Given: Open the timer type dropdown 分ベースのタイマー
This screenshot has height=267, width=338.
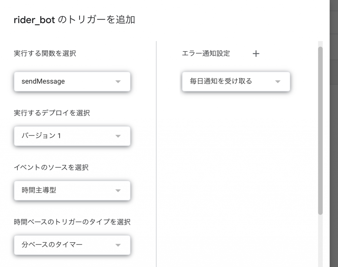Looking at the screenshot, I should point(72,245).
